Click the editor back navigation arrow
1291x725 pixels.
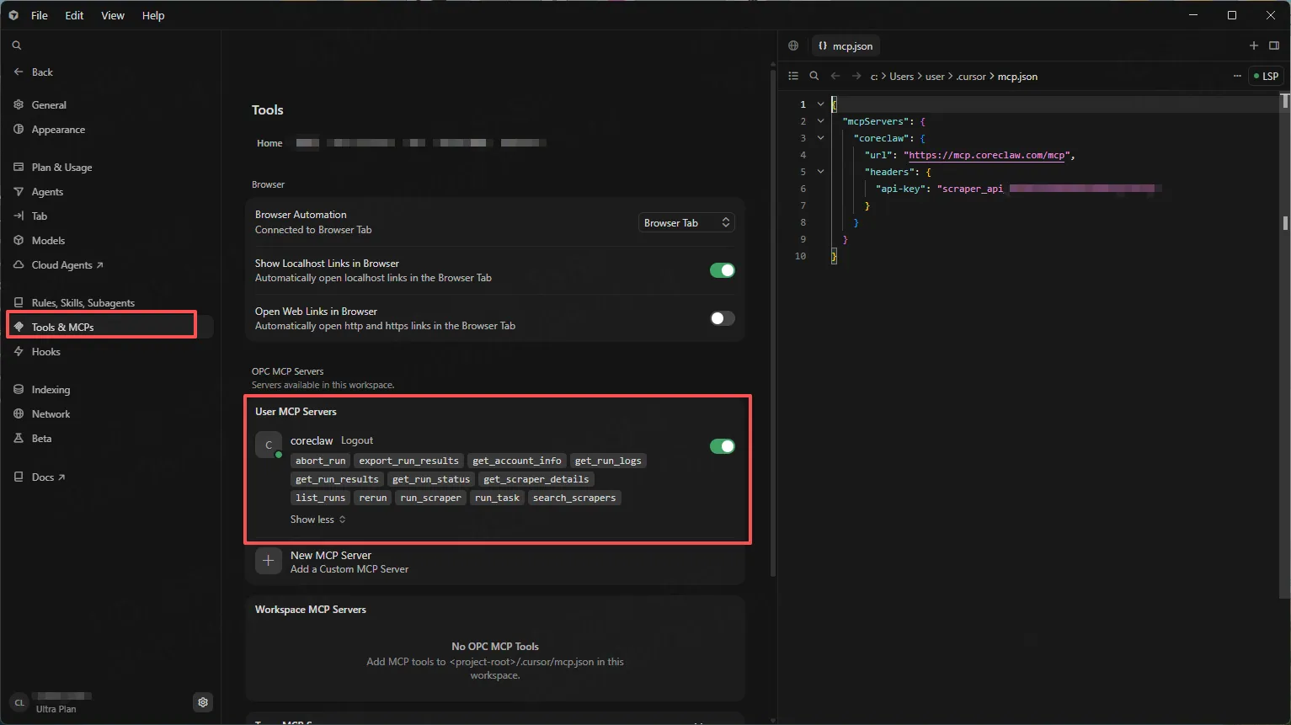(x=835, y=76)
